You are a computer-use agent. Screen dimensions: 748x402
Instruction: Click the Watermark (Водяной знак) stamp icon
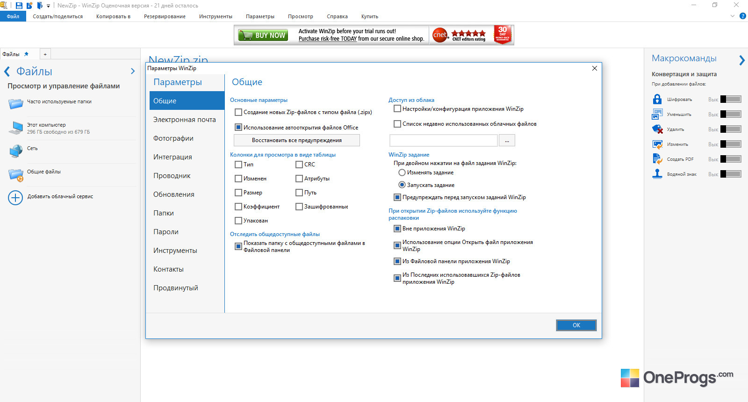point(657,174)
